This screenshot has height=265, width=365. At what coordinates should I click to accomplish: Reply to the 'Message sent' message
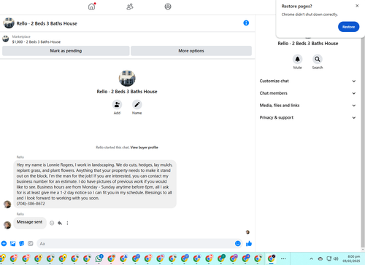[x=60, y=223]
